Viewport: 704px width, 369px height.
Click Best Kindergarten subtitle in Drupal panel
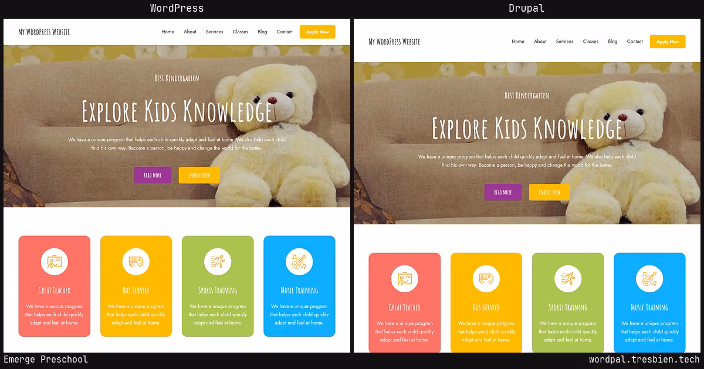coord(527,95)
